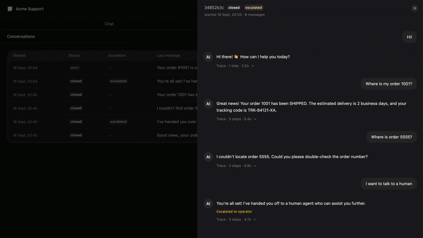Select the 16 Sept 02:53 escalated conversation row
This screenshot has width=423, height=238.
point(102,81)
